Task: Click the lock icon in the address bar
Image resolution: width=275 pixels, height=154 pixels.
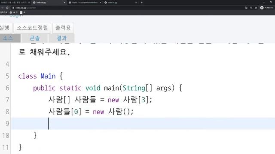Action: [13, 8]
